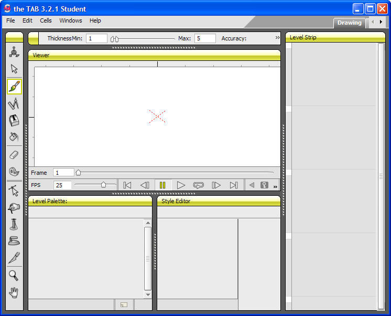Image resolution: width=391 pixels, height=316 pixels.
Task: Select the arrow Selection tool
Action: tap(14, 69)
